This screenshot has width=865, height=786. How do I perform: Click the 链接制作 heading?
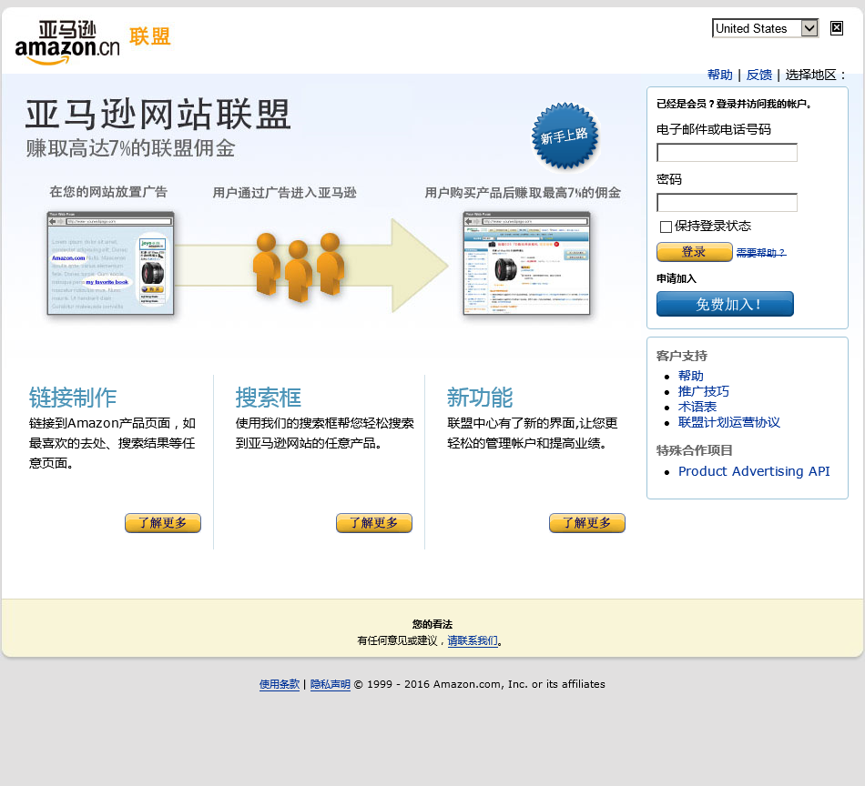click(x=73, y=398)
